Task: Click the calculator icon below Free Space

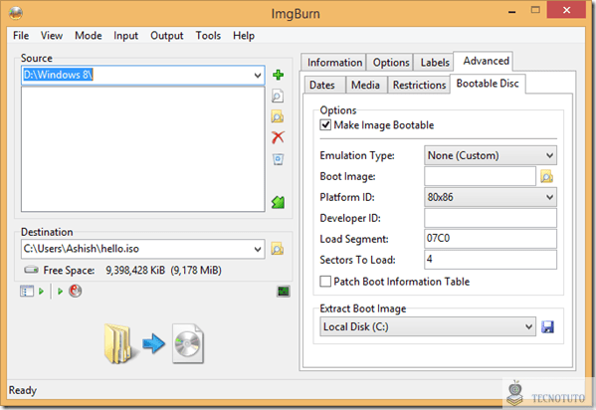Action: [27, 291]
